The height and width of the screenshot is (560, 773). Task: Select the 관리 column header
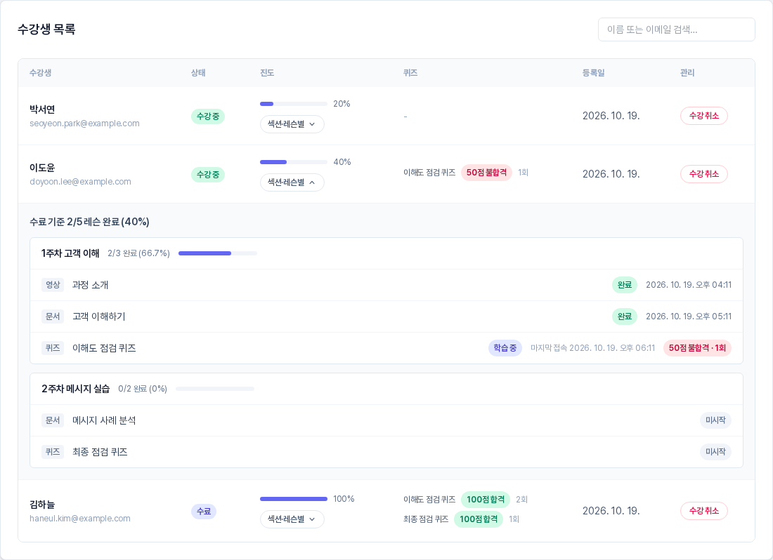[687, 73]
